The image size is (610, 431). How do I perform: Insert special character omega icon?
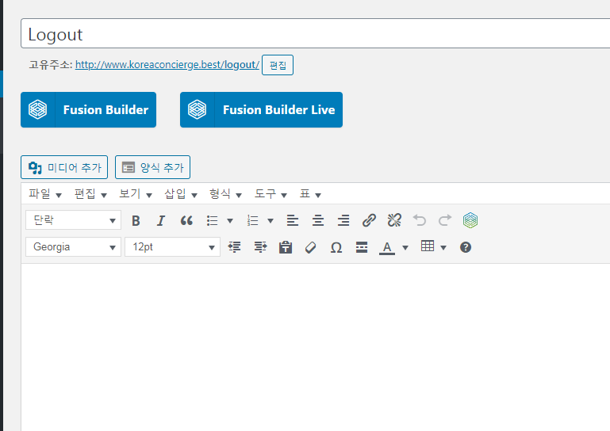pos(336,247)
